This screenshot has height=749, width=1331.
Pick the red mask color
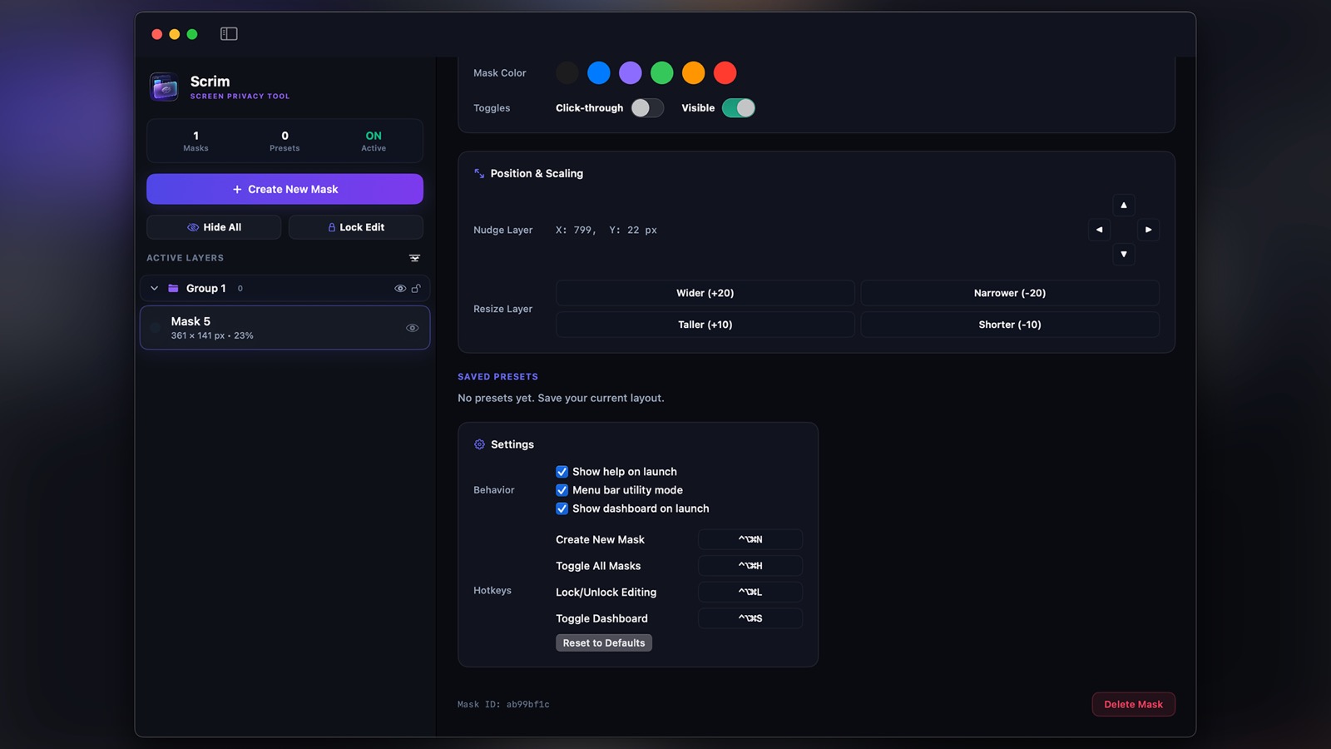[x=725, y=73]
